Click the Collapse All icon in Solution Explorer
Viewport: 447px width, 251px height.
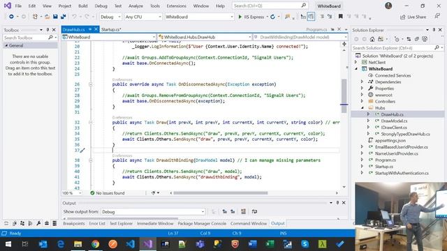[416, 39]
